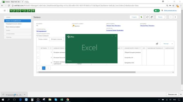Open the downloaded file options chevron

click(25, 95)
